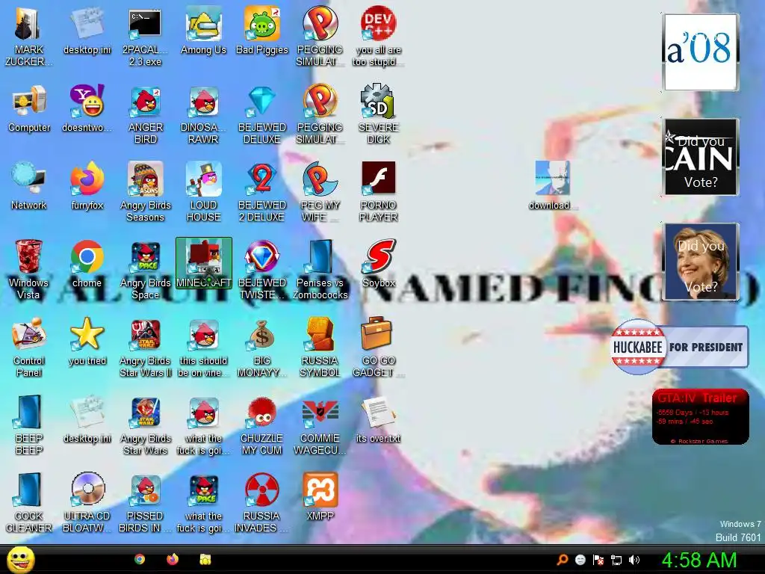Open the Soybox red S icon
This screenshot has height=574, width=765.
(379, 265)
